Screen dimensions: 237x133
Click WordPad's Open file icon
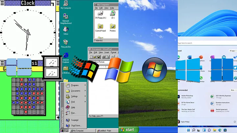click(x=95, y=57)
